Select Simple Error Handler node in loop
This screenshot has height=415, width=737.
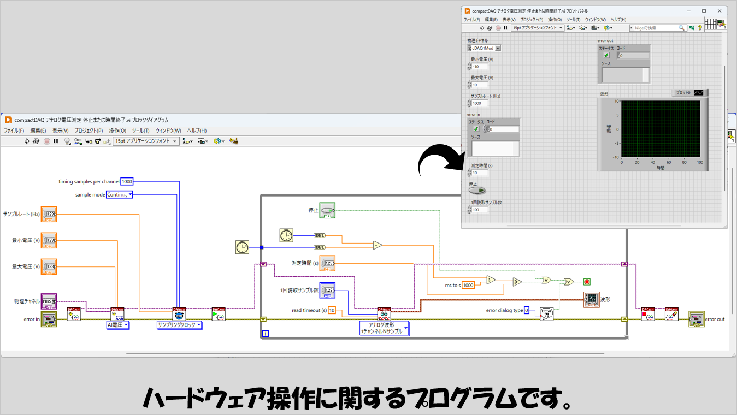(x=546, y=313)
